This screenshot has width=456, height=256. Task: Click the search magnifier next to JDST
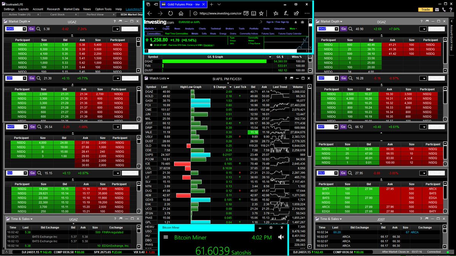coord(351,127)
